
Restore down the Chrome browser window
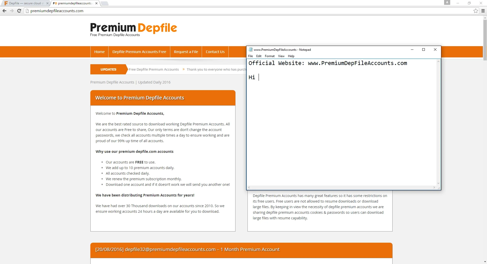pyautogui.click(x=469, y=3)
